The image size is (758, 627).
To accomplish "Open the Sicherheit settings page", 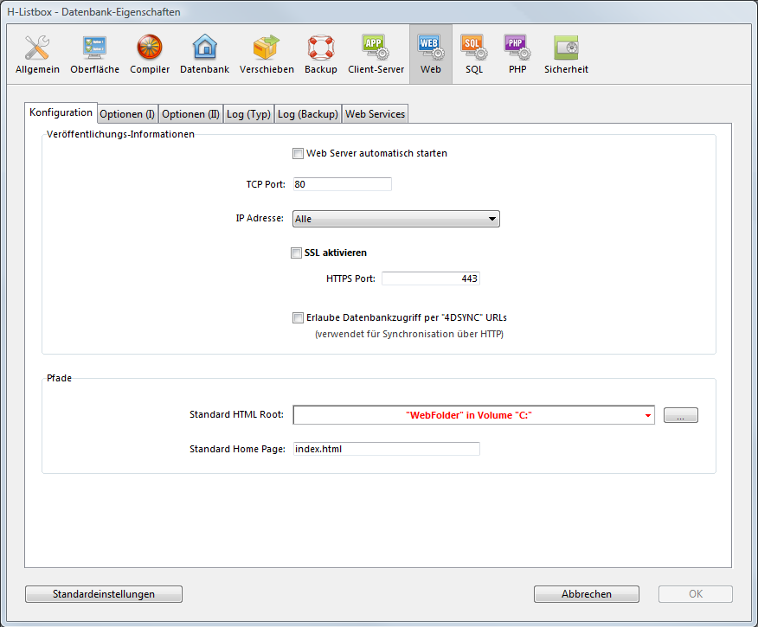I will tap(566, 54).
